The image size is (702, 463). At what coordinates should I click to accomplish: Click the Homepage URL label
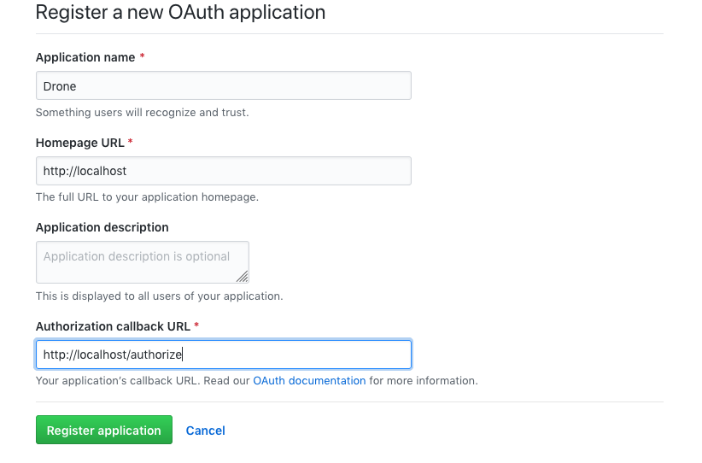pyautogui.click(x=79, y=143)
